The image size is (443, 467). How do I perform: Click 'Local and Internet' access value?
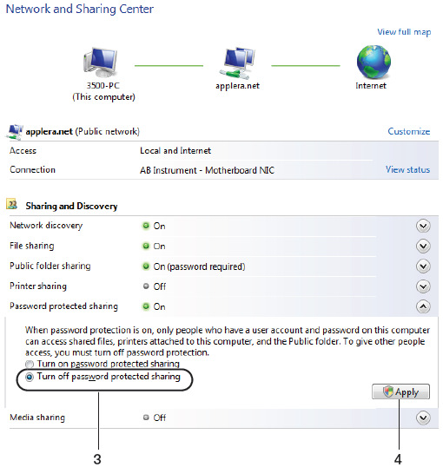pos(175,151)
